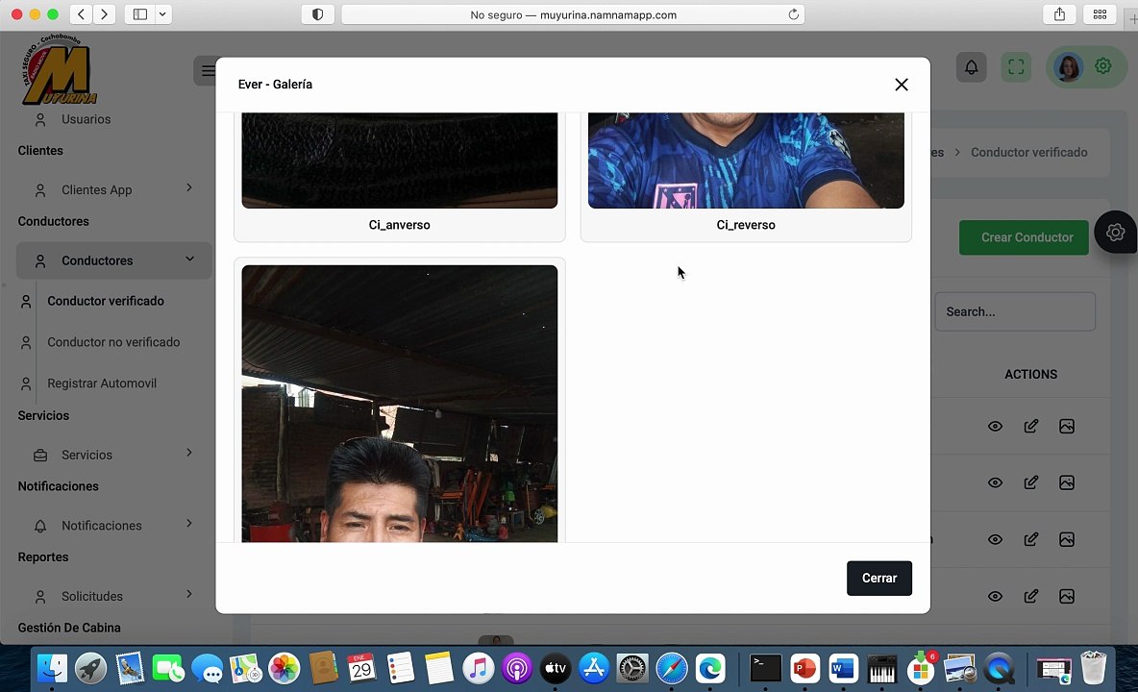This screenshot has height=692, width=1138.
Task: Open PowerPoint from the Dock
Action: [x=804, y=668]
